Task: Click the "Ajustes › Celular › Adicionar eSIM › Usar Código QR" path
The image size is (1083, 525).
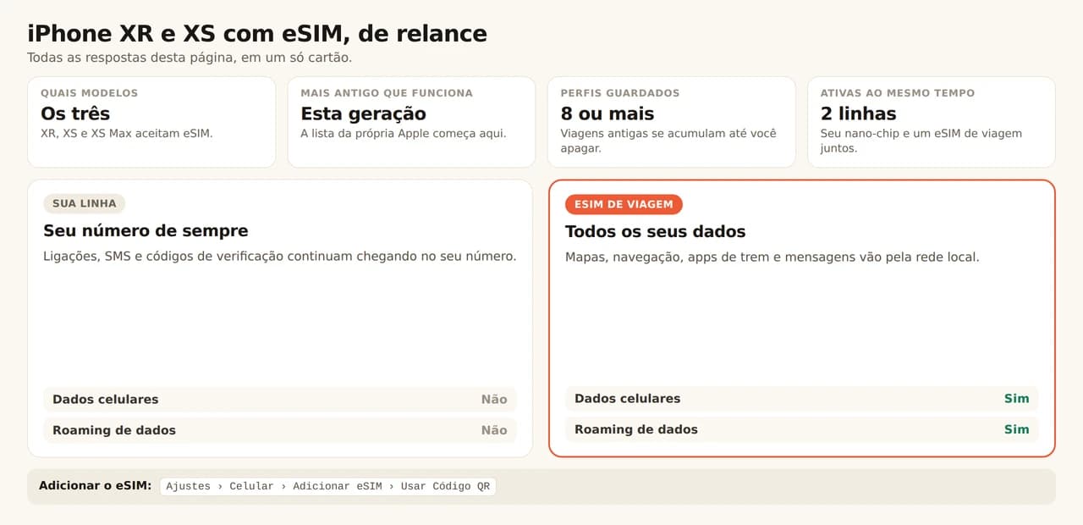Action: point(327,486)
